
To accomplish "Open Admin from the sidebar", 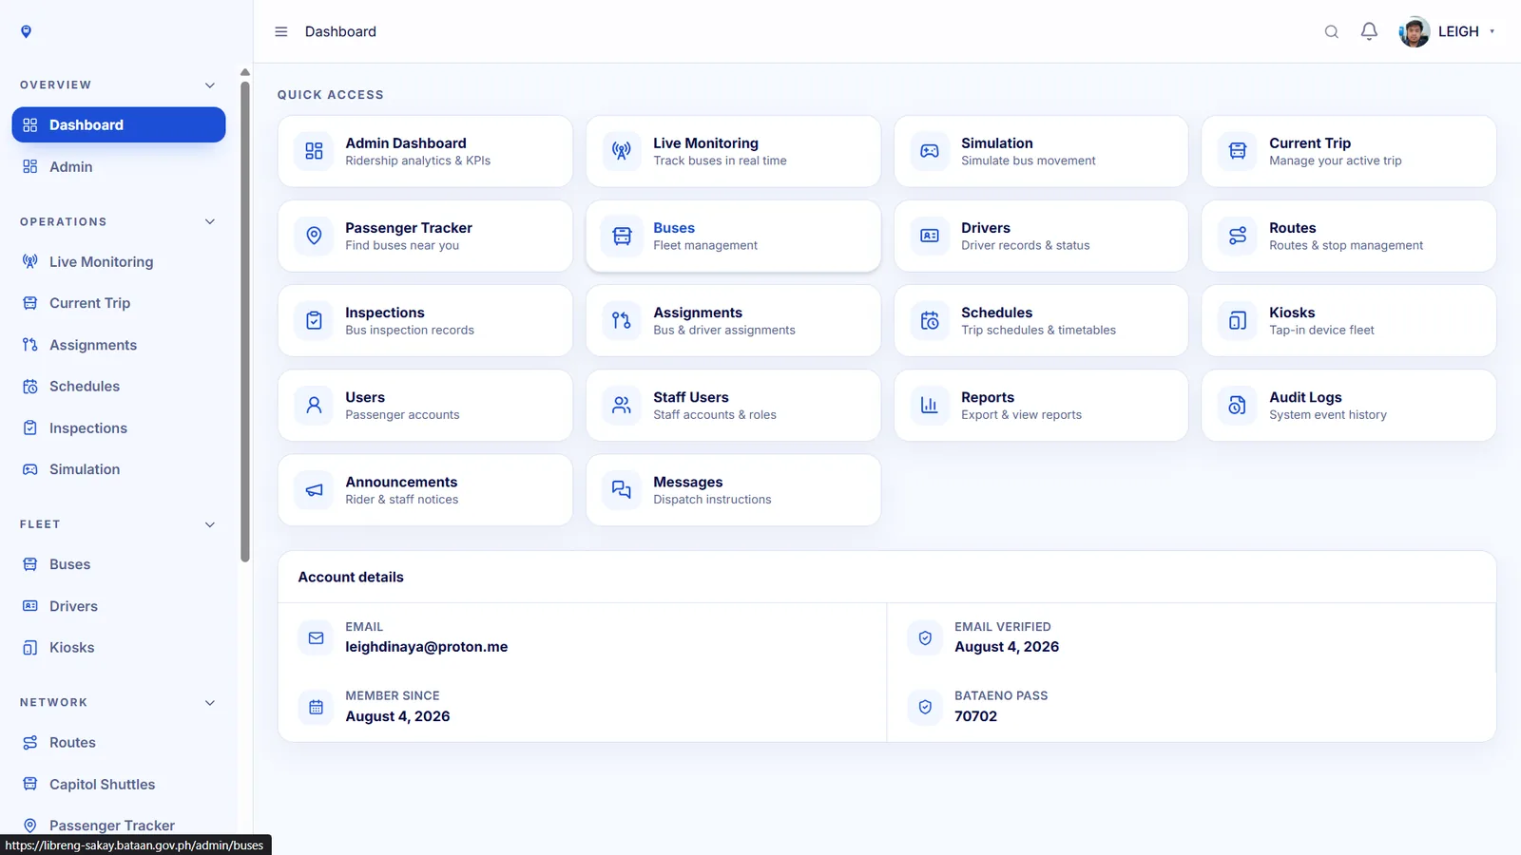I will [119, 166].
